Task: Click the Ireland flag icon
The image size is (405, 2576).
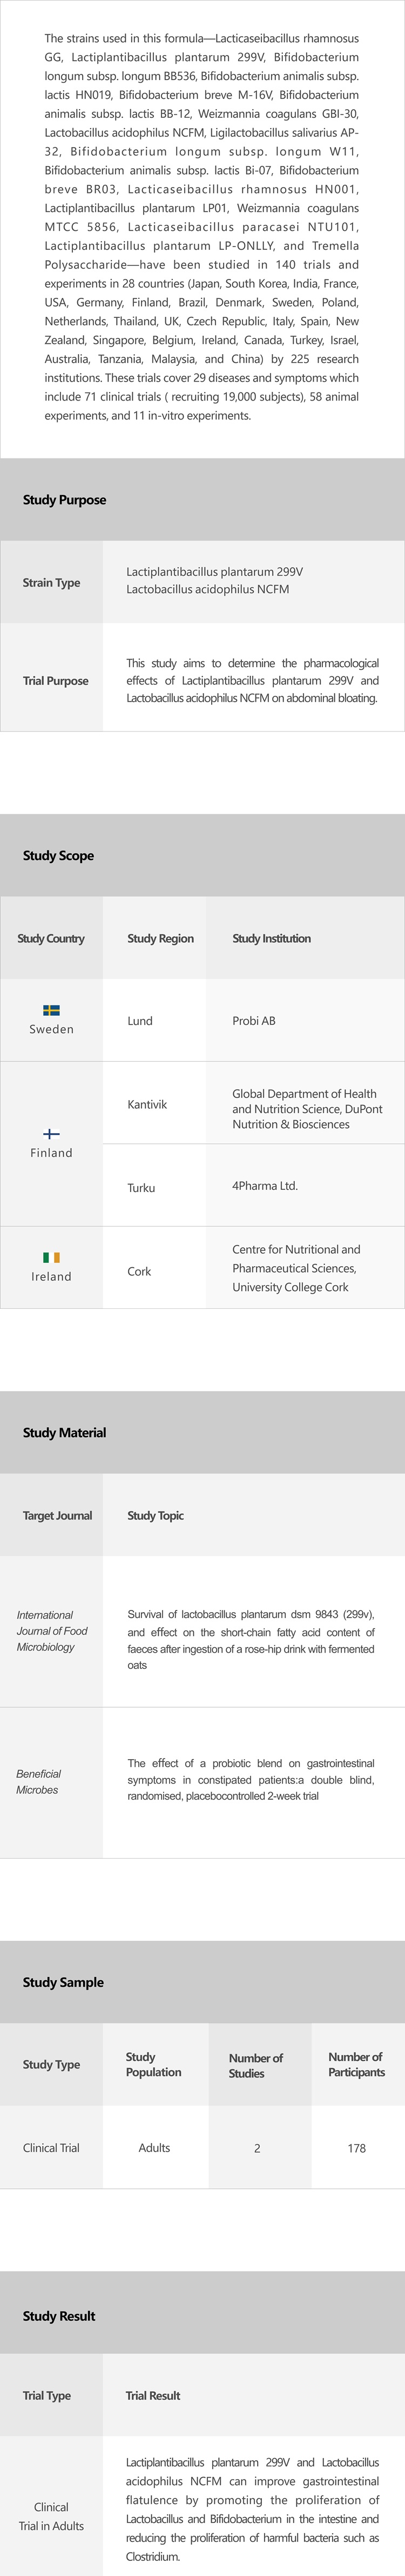Action: click(51, 1257)
